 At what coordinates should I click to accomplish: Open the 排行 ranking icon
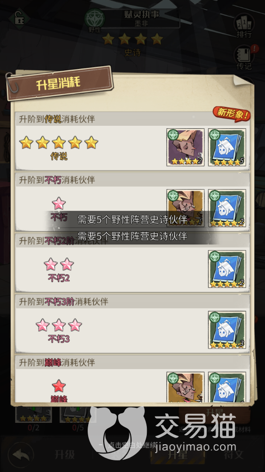point(244,26)
